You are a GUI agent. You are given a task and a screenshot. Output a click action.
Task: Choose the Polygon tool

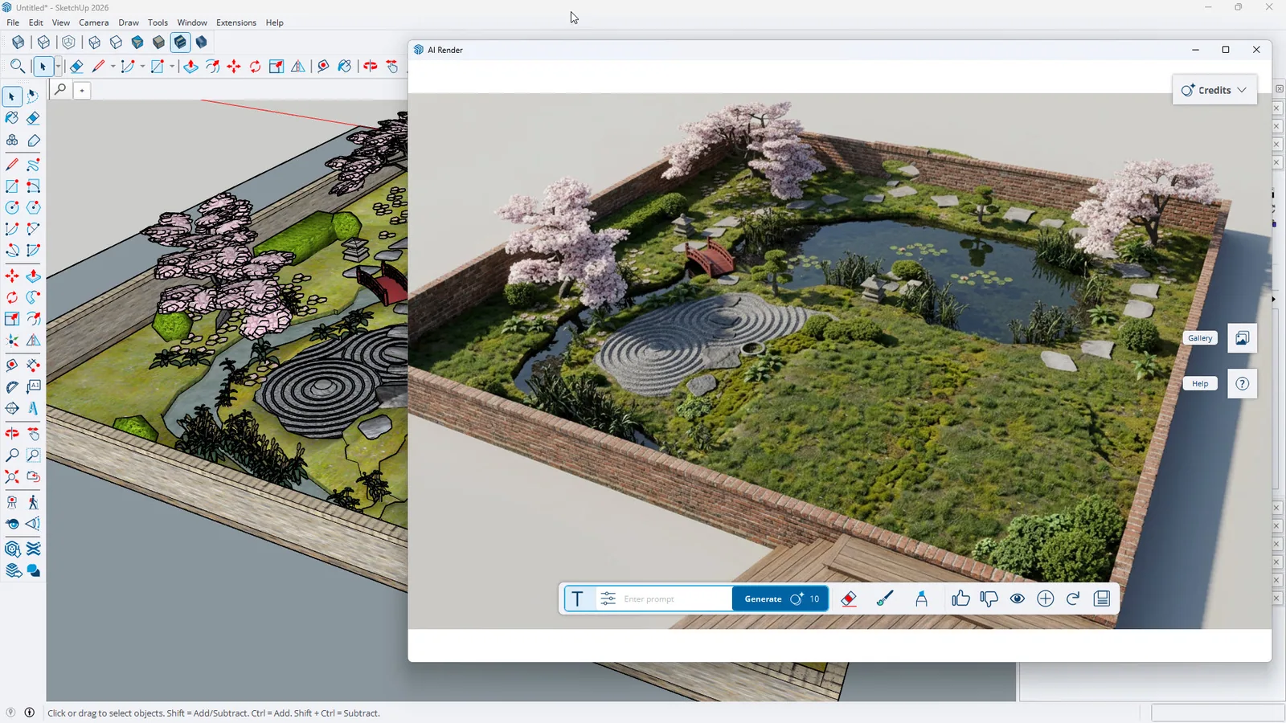tap(33, 207)
